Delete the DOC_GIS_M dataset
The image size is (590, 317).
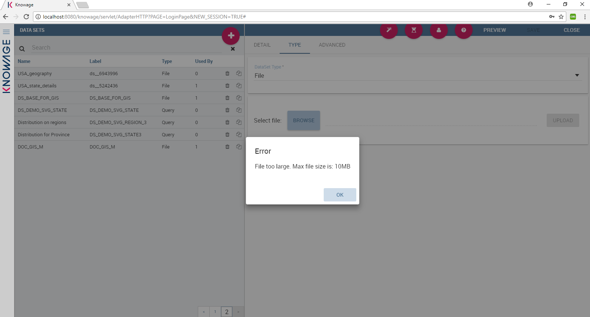[x=227, y=147]
